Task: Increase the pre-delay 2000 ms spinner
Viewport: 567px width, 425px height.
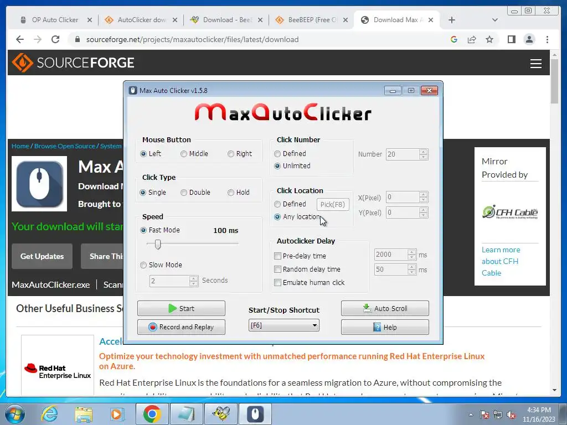Action: point(411,252)
